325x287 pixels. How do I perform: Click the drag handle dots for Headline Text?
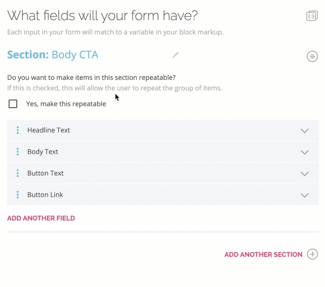tap(18, 130)
